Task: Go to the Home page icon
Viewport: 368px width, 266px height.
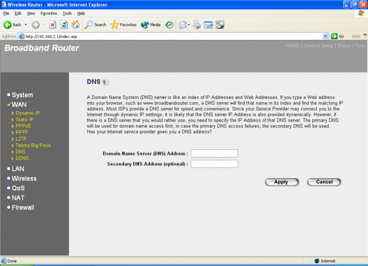Action: 75,25
